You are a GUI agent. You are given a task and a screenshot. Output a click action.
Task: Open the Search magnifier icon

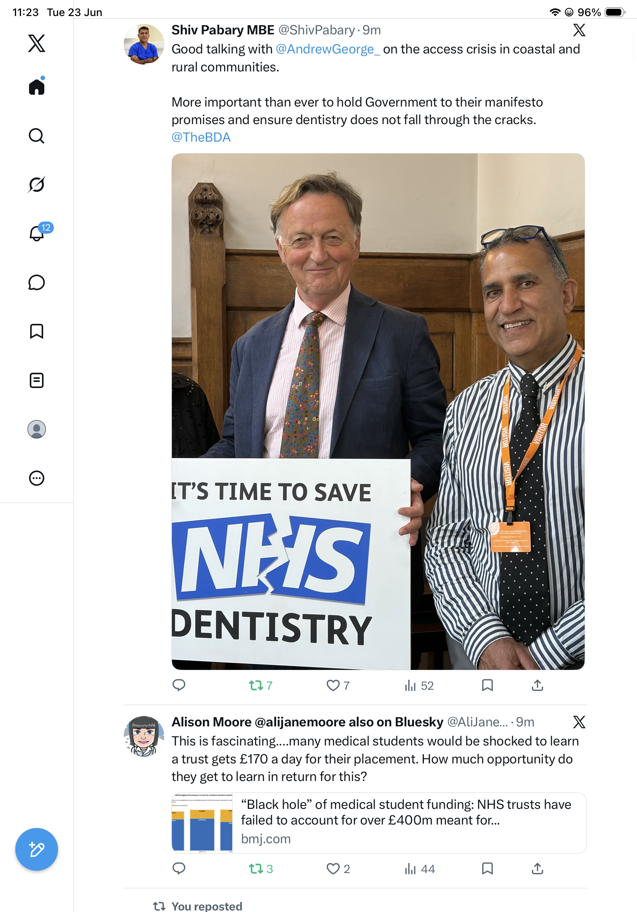coord(37,136)
